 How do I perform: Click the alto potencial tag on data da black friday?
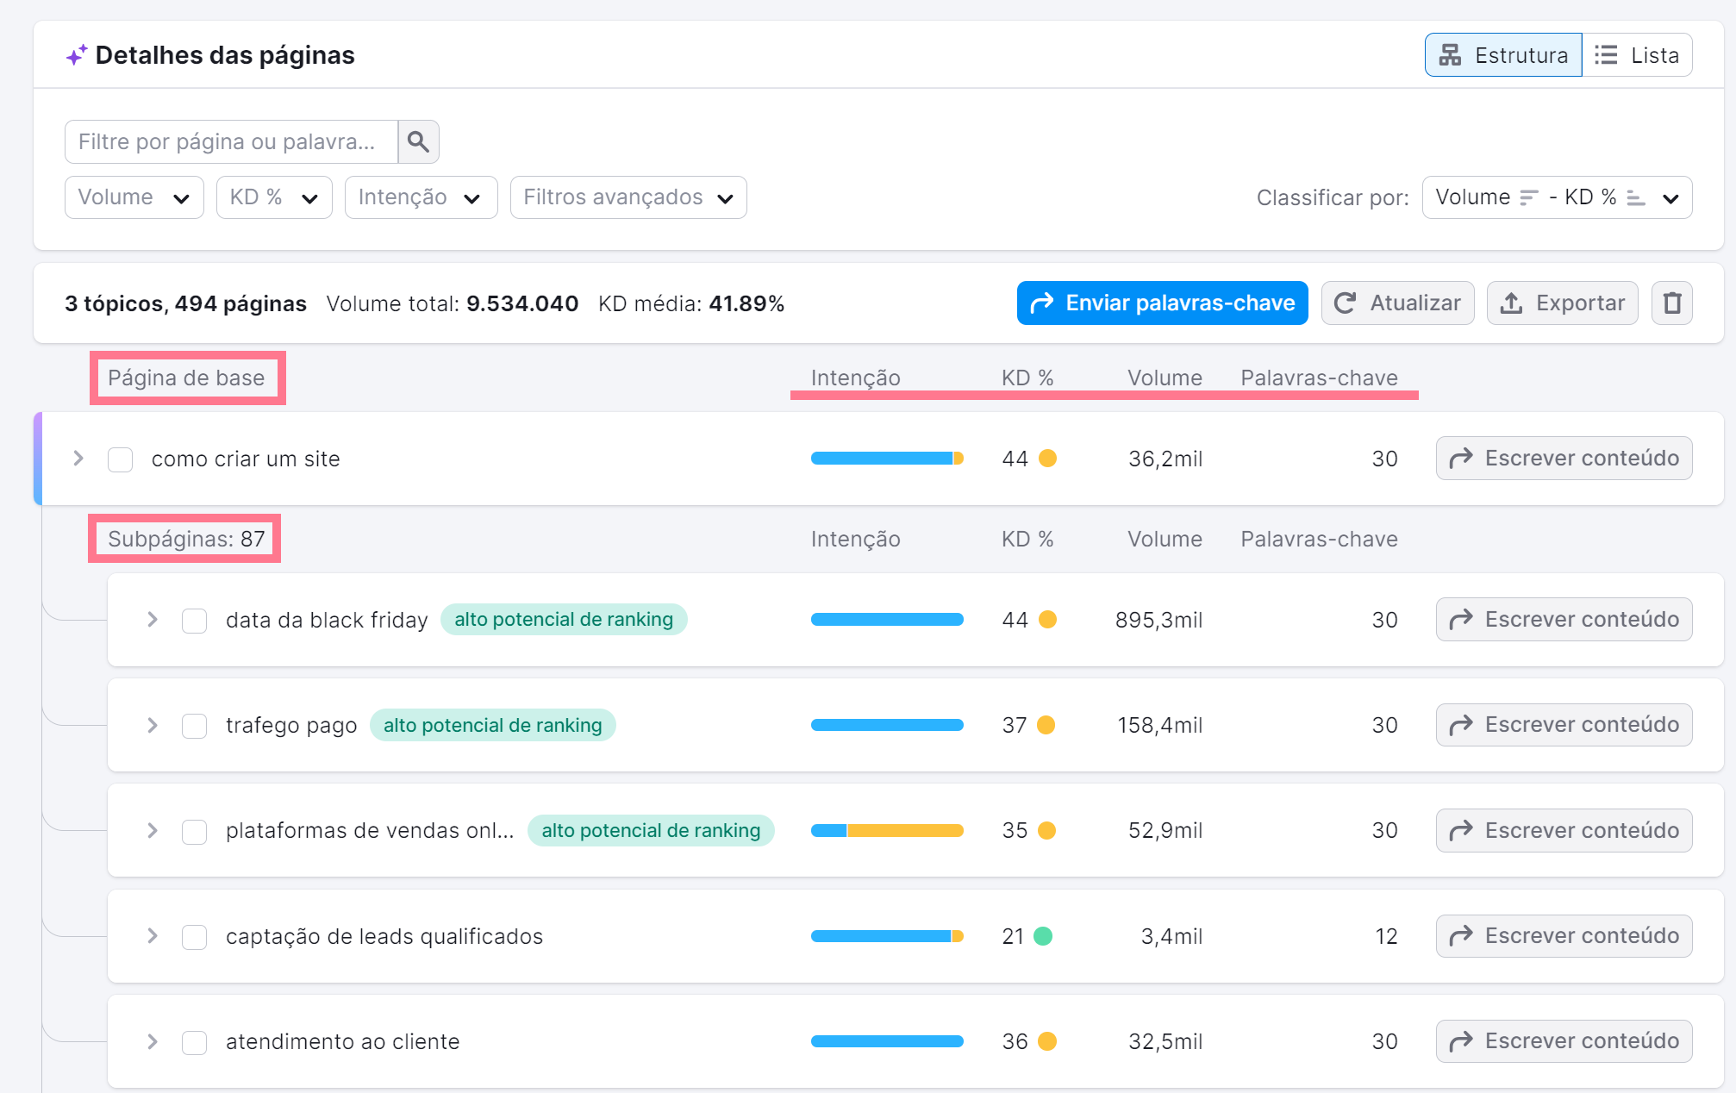(564, 620)
